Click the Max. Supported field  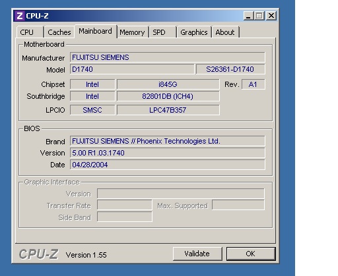(x=238, y=205)
